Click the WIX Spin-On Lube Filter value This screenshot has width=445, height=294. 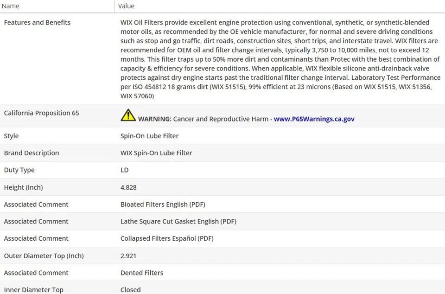click(x=156, y=153)
